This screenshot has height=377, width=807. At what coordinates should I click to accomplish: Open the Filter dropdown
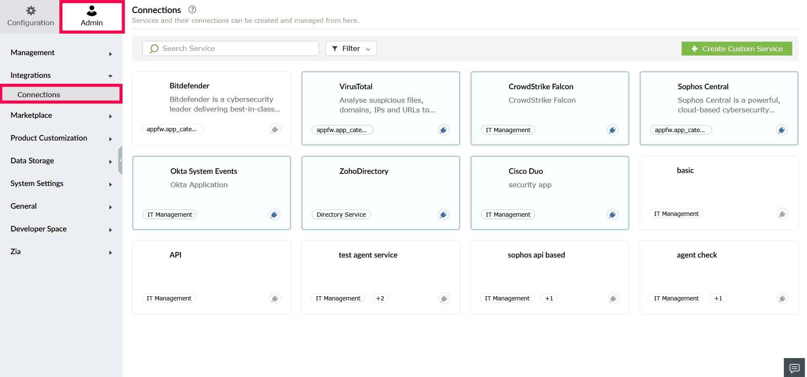coord(350,48)
